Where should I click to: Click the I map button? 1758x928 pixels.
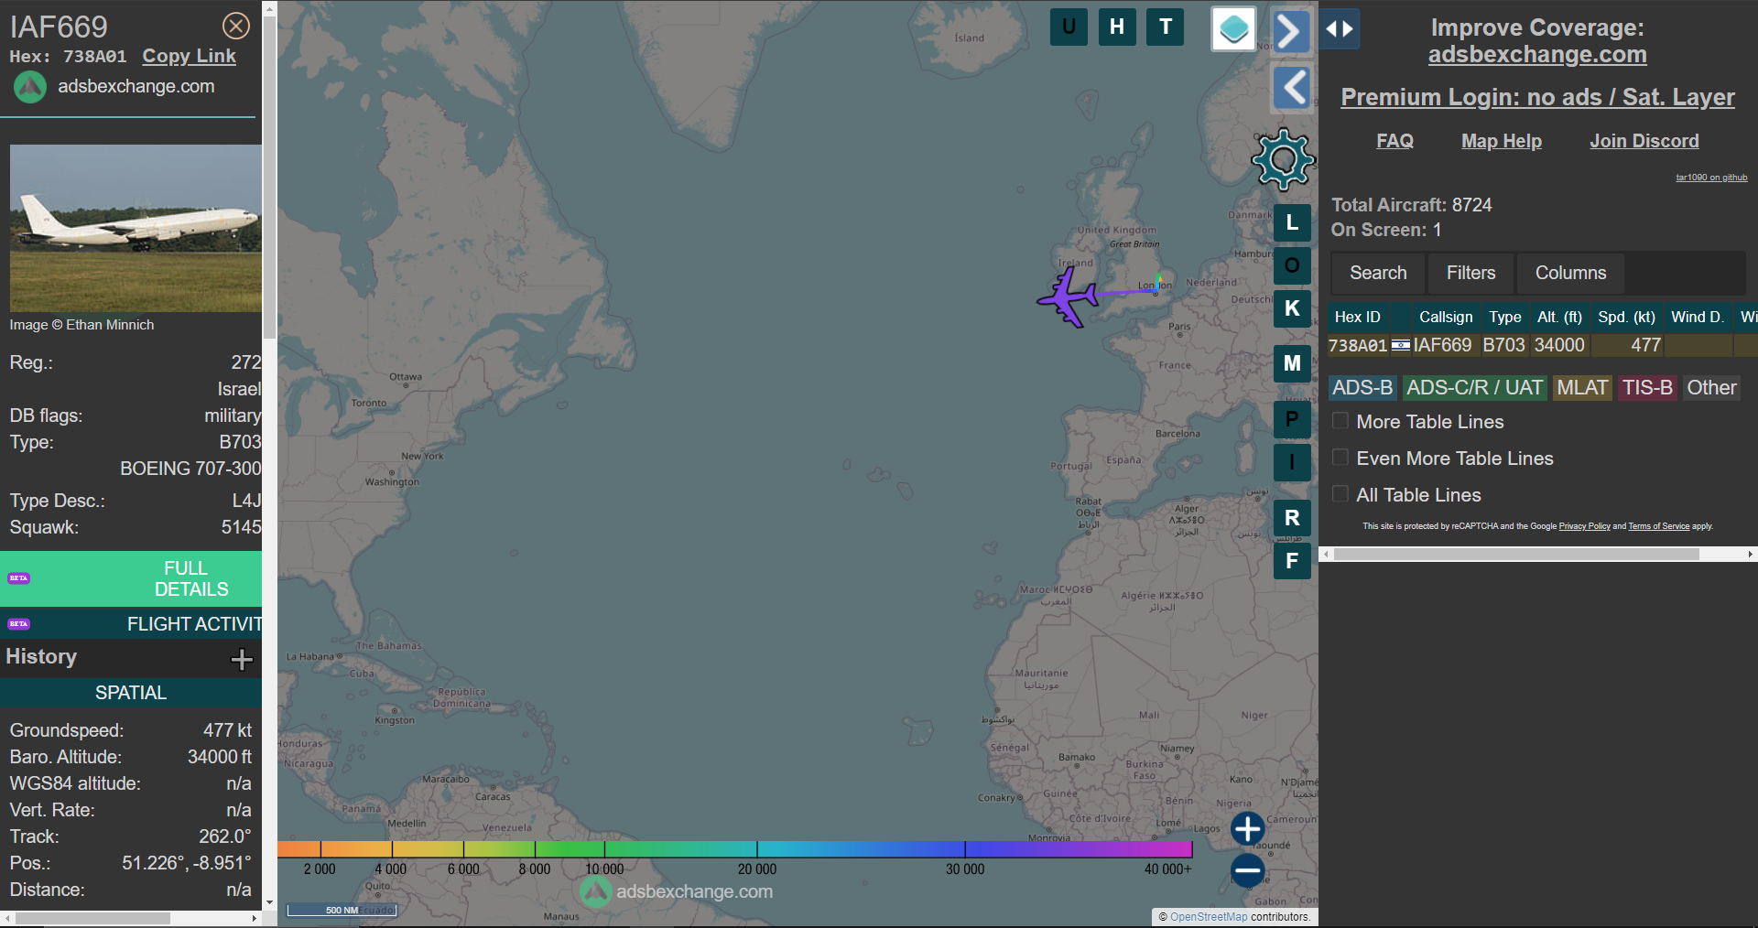pyautogui.click(x=1292, y=462)
